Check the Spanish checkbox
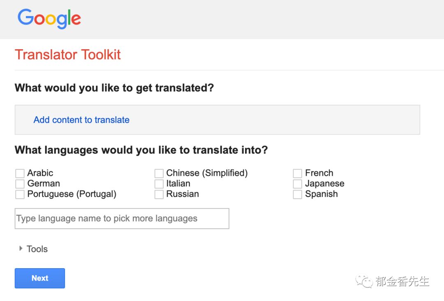 coord(297,194)
